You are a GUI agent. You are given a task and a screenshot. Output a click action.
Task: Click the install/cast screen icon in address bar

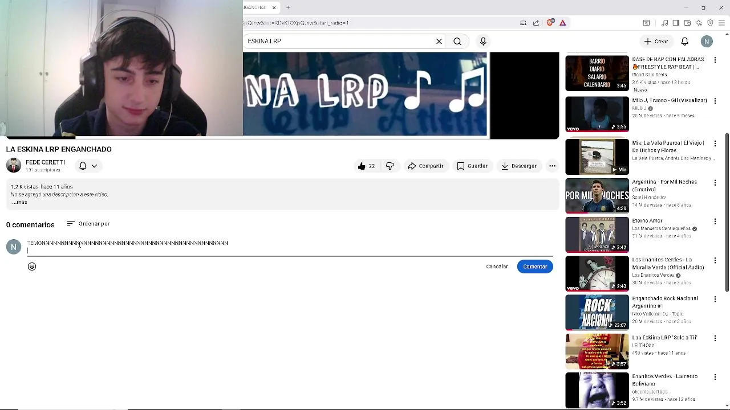[x=523, y=23]
